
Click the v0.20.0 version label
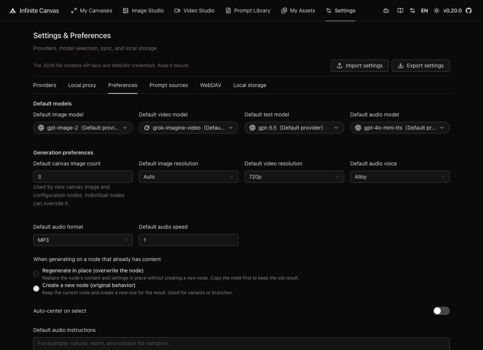[x=452, y=11]
